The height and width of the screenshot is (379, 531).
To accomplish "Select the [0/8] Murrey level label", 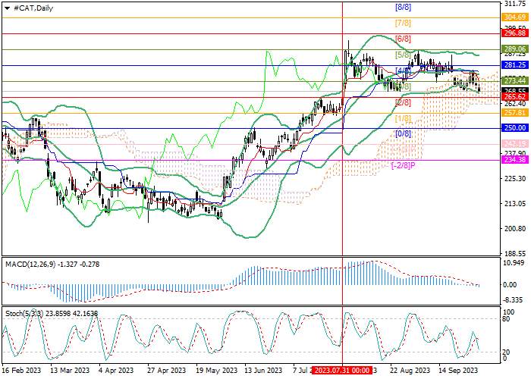I will coord(403,133).
